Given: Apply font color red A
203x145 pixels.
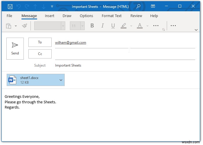Looking at the screenshot, I should coord(140,26).
